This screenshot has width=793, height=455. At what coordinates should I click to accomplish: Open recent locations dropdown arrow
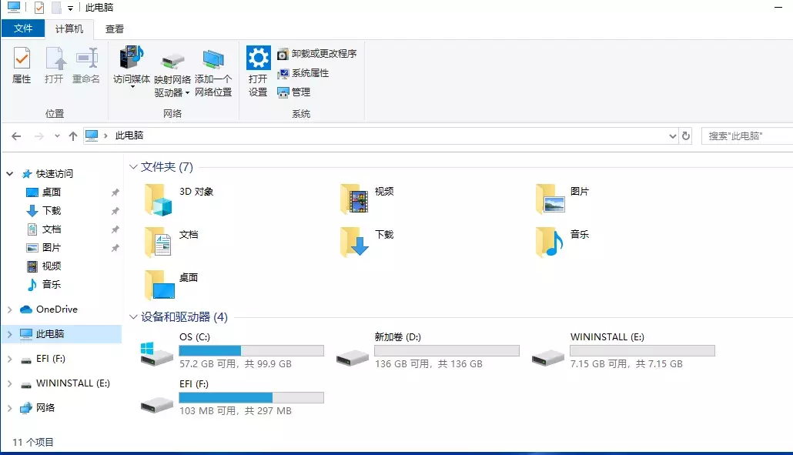click(57, 136)
